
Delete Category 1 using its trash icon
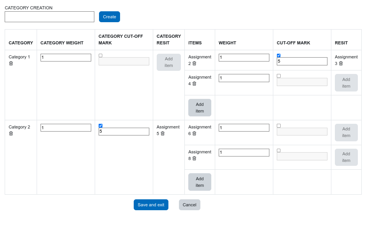click(x=11, y=63)
